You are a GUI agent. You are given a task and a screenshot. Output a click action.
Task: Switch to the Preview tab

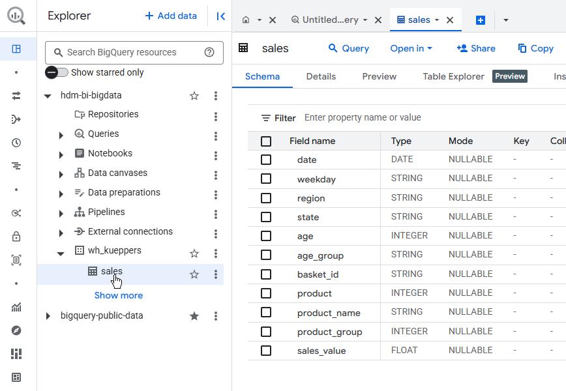pyautogui.click(x=380, y=76)
